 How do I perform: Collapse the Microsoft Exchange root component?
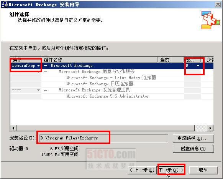(x=46, y=66)
